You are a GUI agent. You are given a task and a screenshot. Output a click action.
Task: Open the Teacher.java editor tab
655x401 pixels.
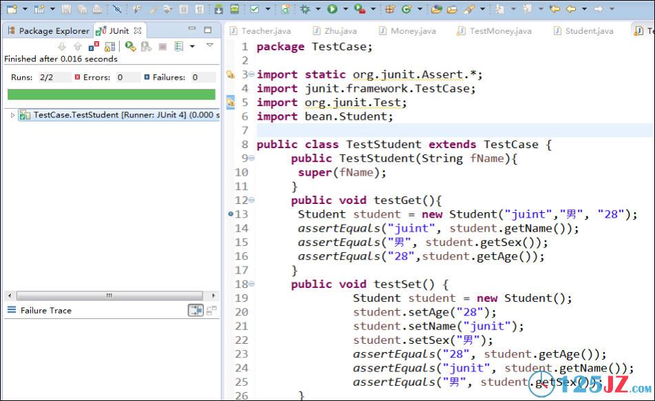point(260,31)
